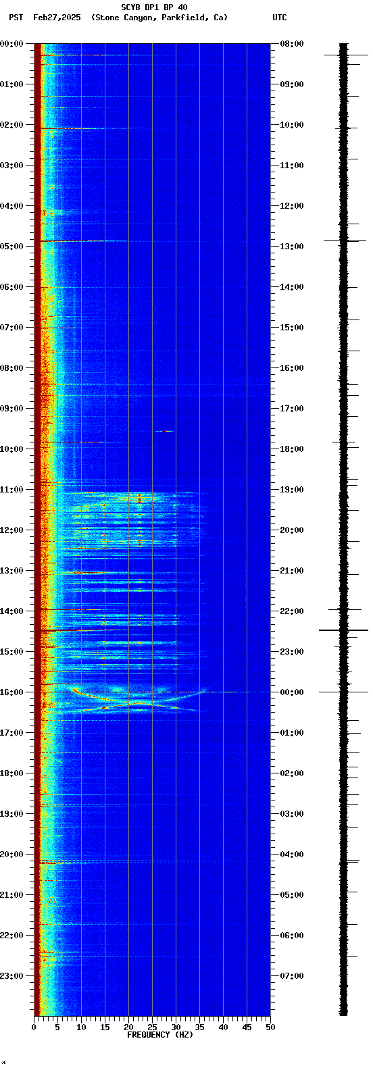Screen dimensions: 373x1070
Task: Click the 13:00 label on UTC axis
Action: pos(292,247)
